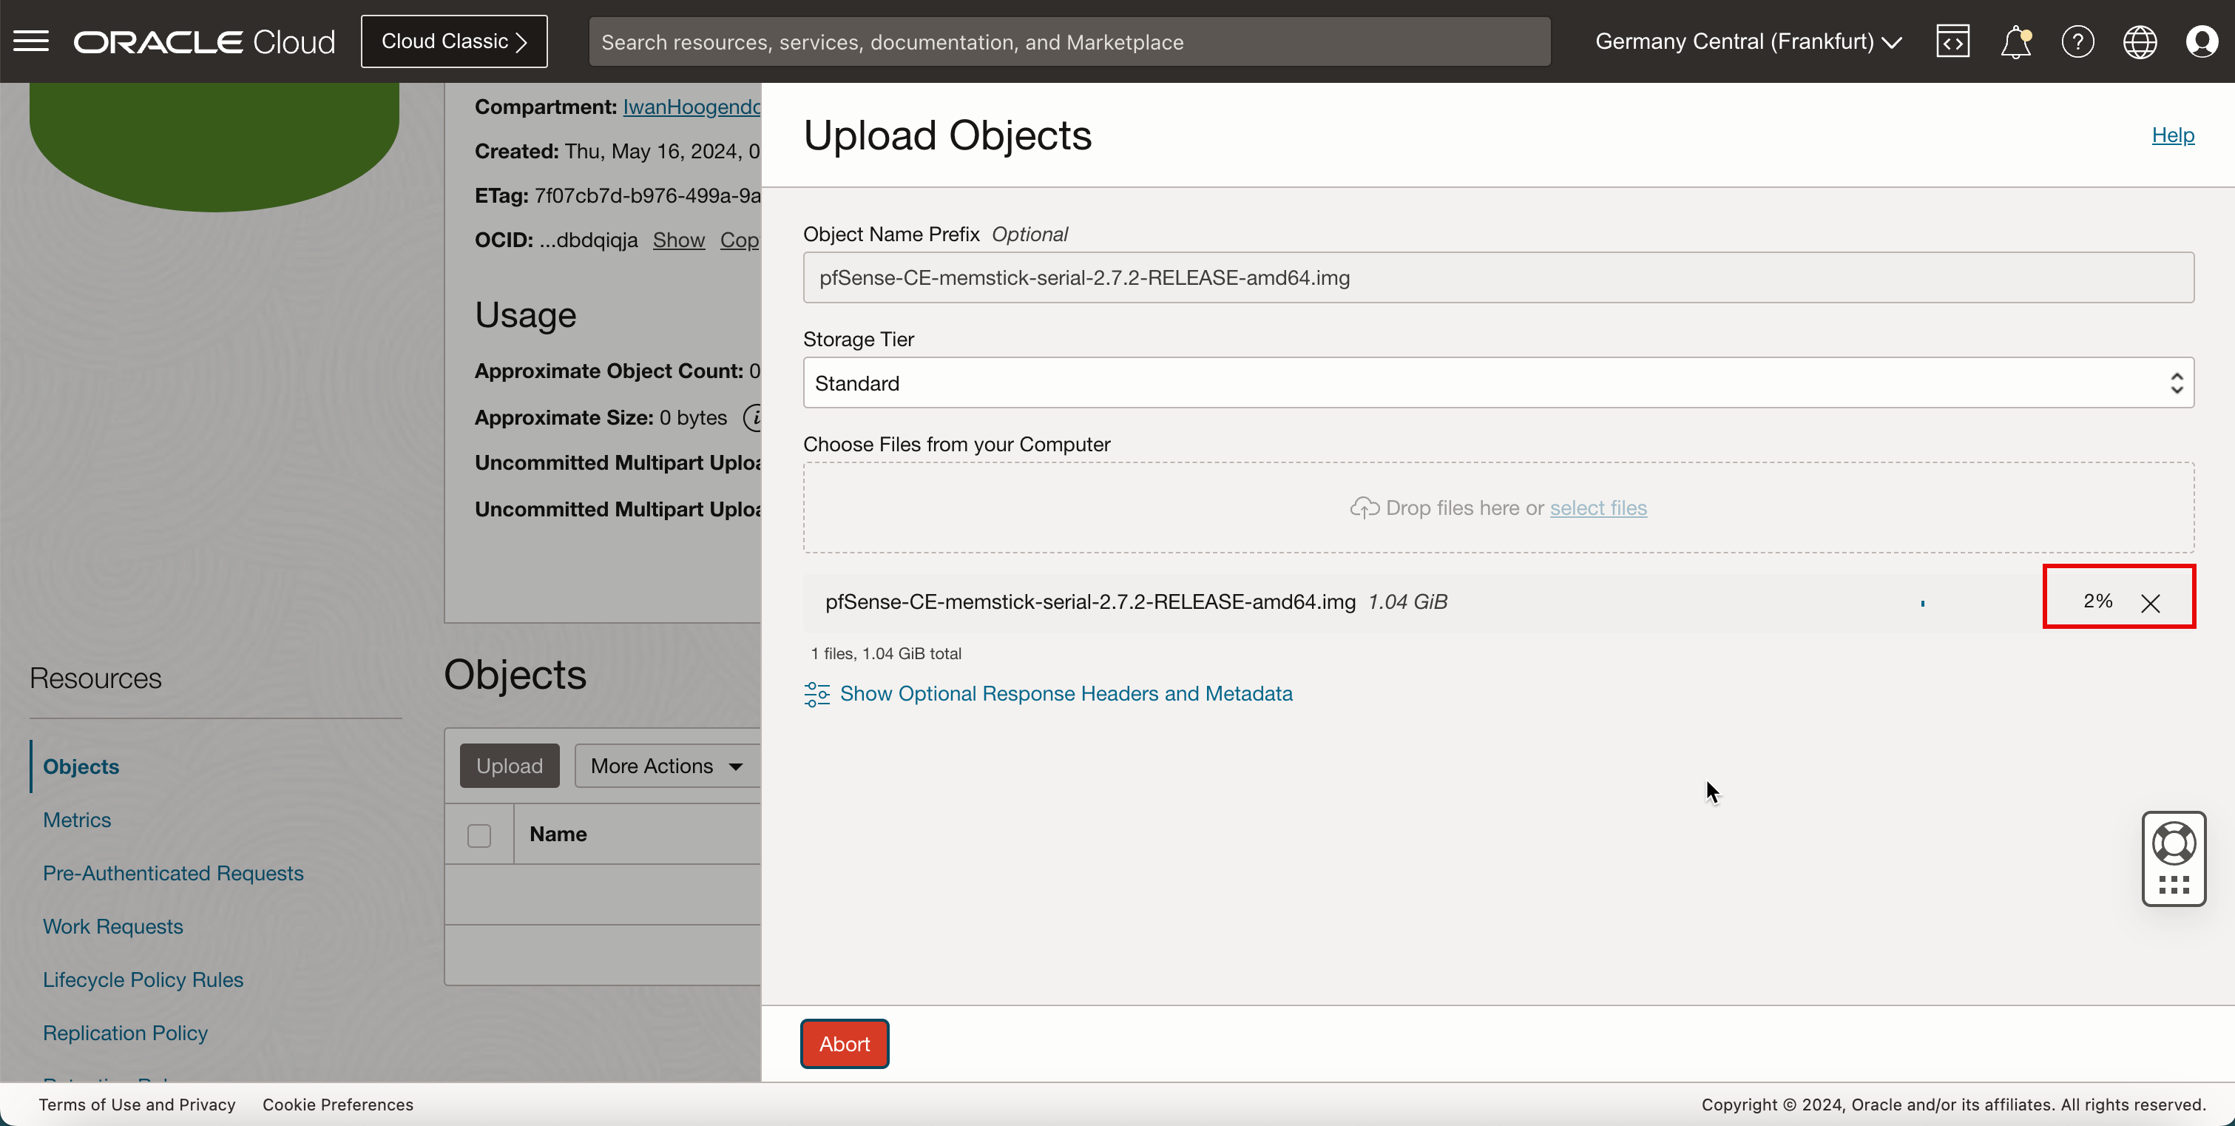Click the info icon next to Approximate Size
This screenshot has height=1126, width=2235.
[754, 417]
